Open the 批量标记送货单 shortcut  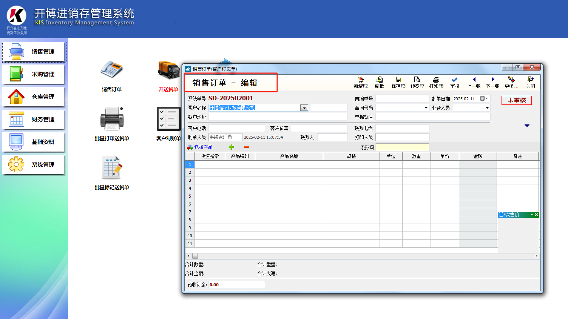pyautogui.click(x=112, y=173)
